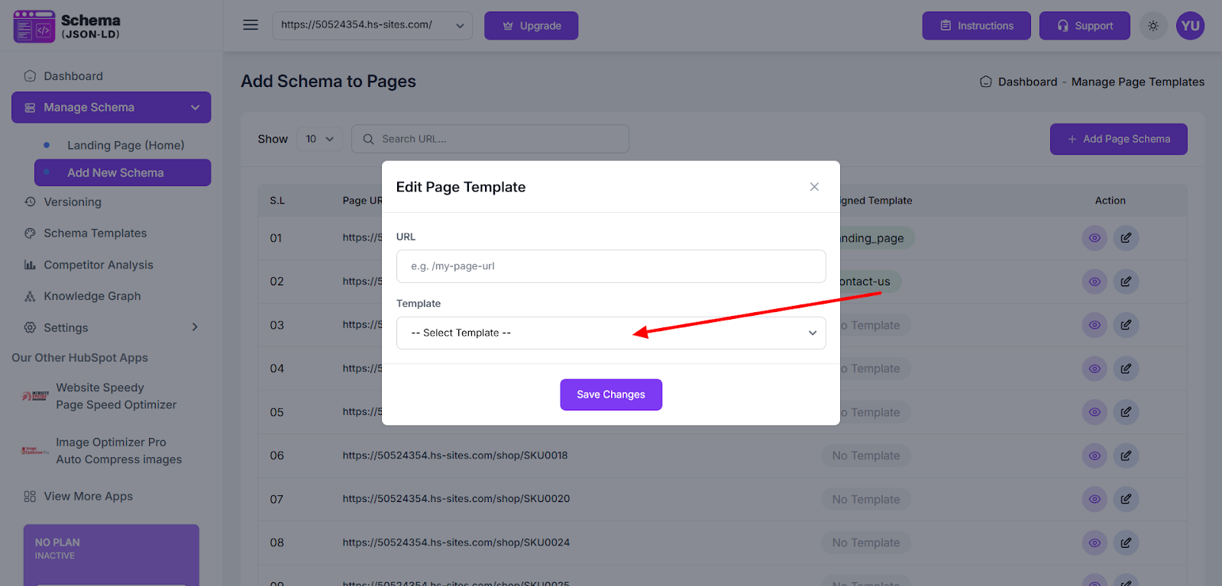View row 08 using eye icon

tap(1094, 543)
